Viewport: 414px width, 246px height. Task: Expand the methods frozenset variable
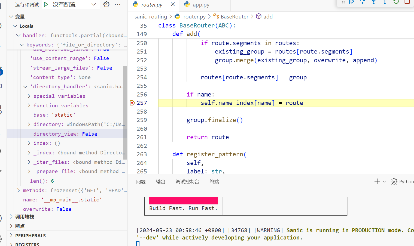coord(18,190)
